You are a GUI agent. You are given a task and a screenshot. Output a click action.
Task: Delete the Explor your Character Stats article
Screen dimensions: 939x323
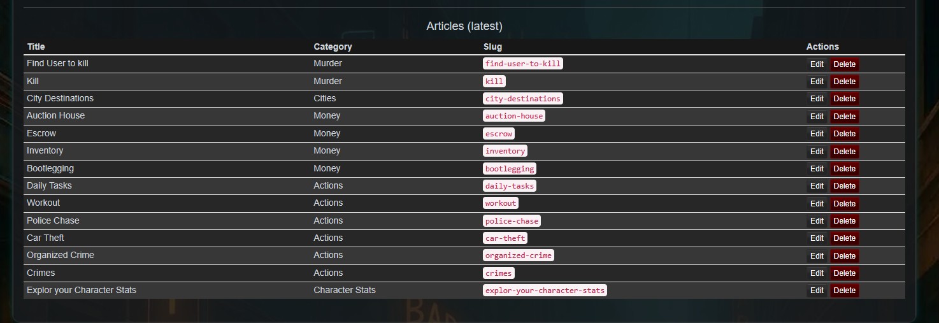click(x=844, y=291)
